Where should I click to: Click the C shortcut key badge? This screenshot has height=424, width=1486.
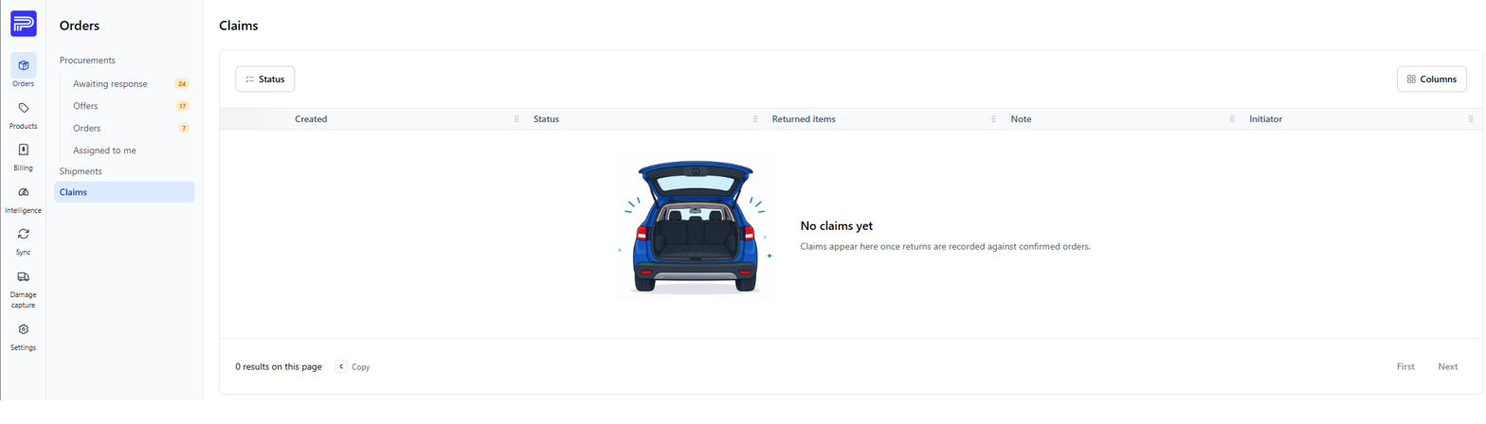(x=341, y=366)
